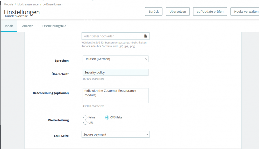Open the Übersetzen dialog
The image size is (259, 149).
178,11
